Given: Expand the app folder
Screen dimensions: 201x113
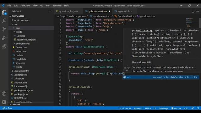Looking at the screenshot, I should [18, 28].
